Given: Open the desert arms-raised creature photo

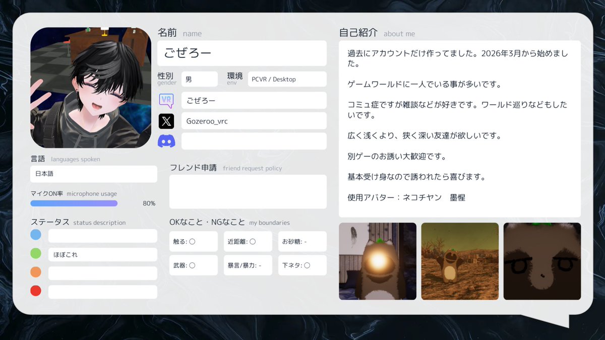Looking at the screenshot, I should [460, 261].
